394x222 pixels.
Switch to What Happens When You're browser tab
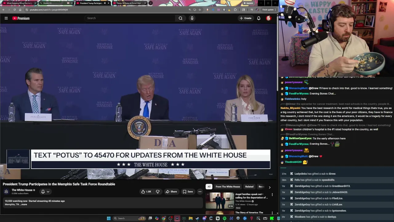[19, 3]
